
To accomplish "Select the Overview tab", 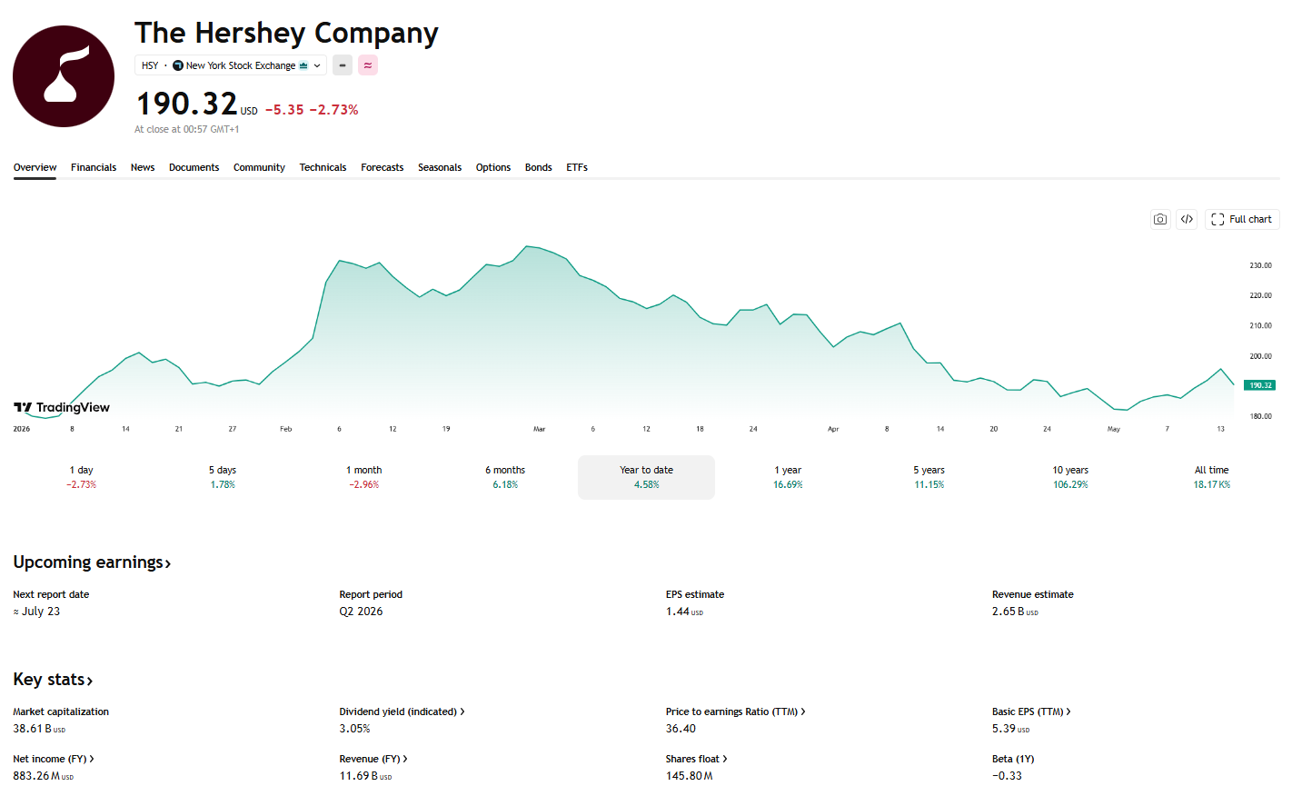I will (35, 167).
